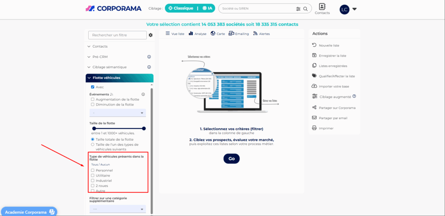
Task: Click Enregistrer la liste save icon
Action: [314, 55]
